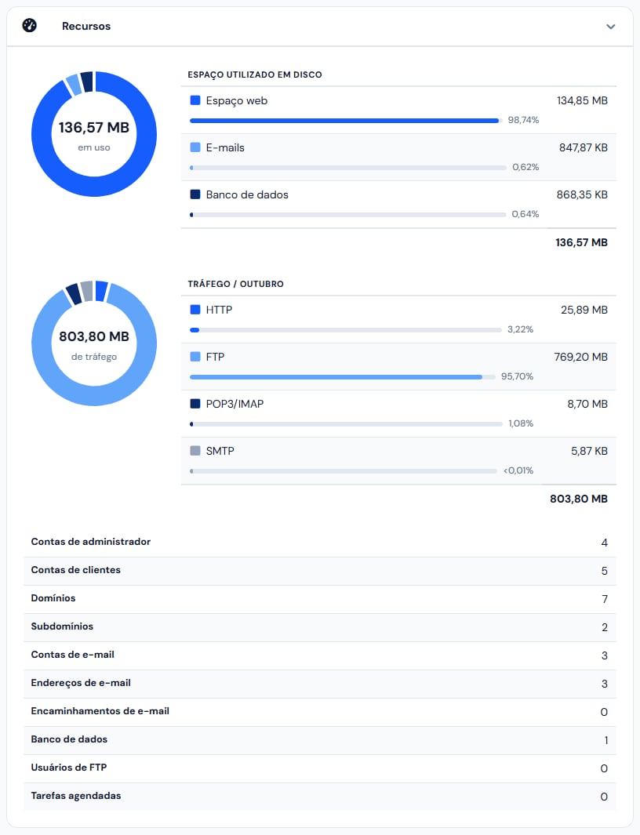Select the Domínios row label
Screen dimensions: 640x835
tap(53, 598)
